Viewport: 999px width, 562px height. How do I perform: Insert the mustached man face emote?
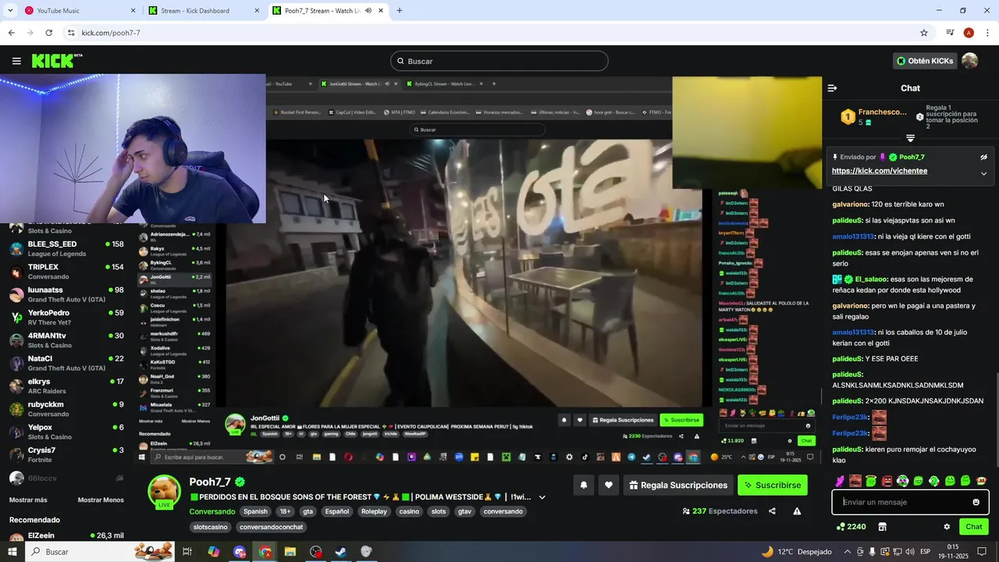click(855, 481)
